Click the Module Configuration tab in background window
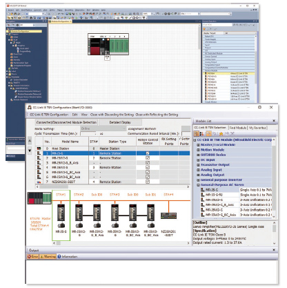The height and width of the screenshot is (288, 287). [60, 21]
